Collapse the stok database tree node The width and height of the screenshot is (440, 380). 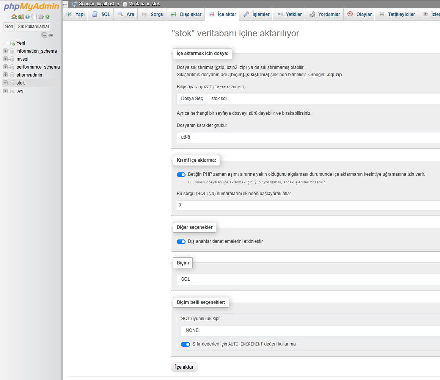coord(5,83)
